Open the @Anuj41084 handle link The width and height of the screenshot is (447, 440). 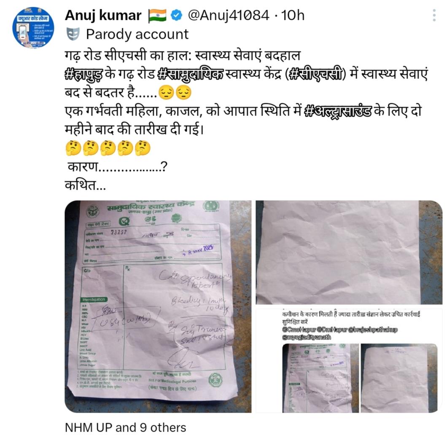pyautogui.click(x=228, y=15)
